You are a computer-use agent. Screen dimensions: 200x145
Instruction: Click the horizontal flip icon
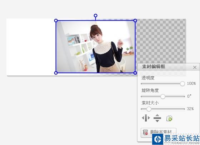(x=146, y=118)
